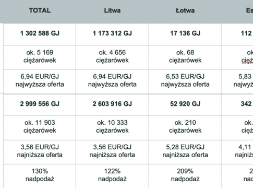This screenshot has height=188, width=253.
Task: Select the TOTAL column header
Action: point(40,10)
